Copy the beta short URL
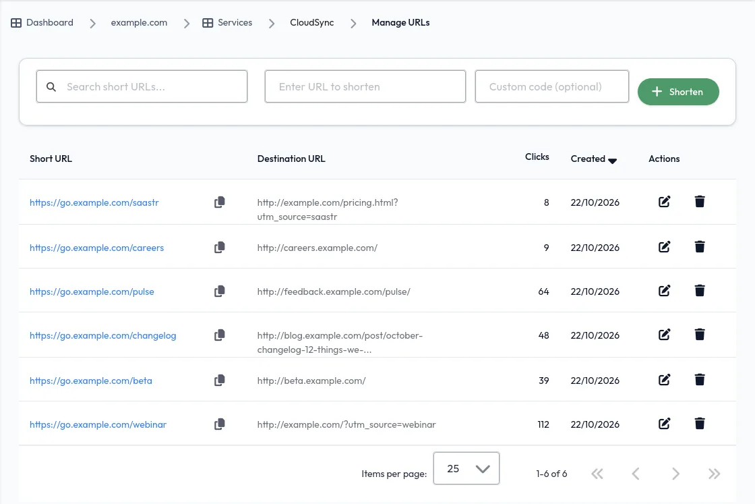The width and height of the screenshot is (755, 504). (x=219, y=380)
